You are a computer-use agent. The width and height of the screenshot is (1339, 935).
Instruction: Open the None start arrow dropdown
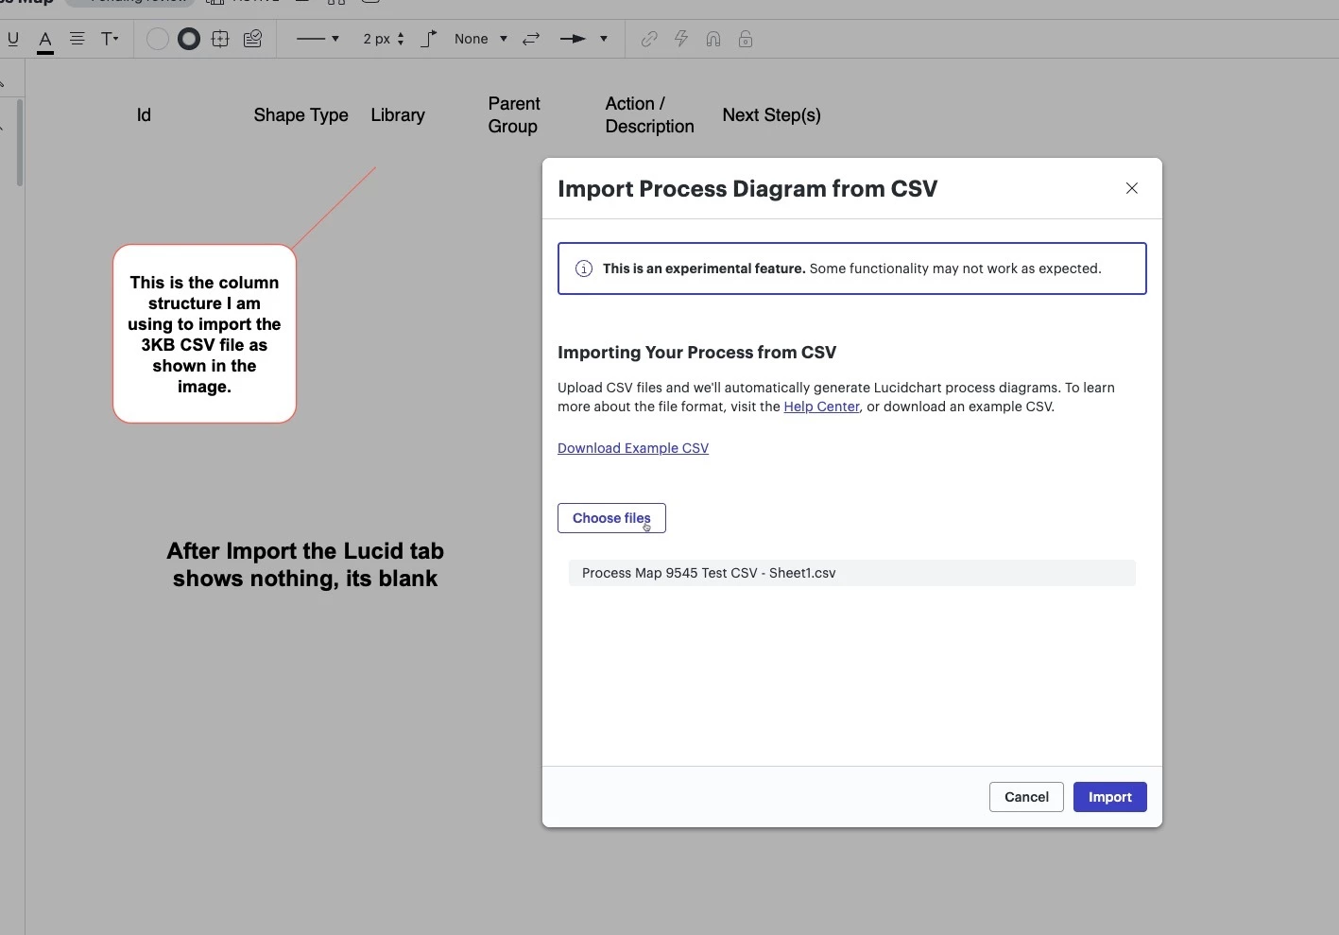[480, 39]
